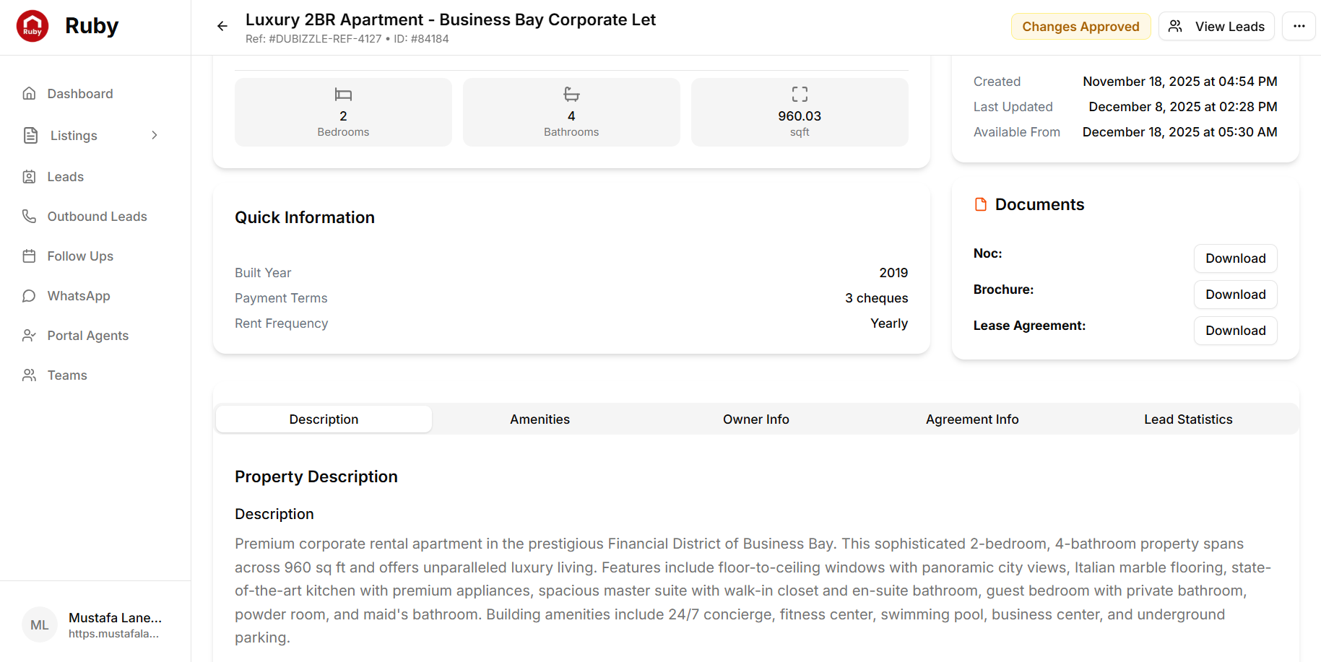1321x662 pixels.
Task: Open the Lead Statistics tab
Action: click(1187, 419)
